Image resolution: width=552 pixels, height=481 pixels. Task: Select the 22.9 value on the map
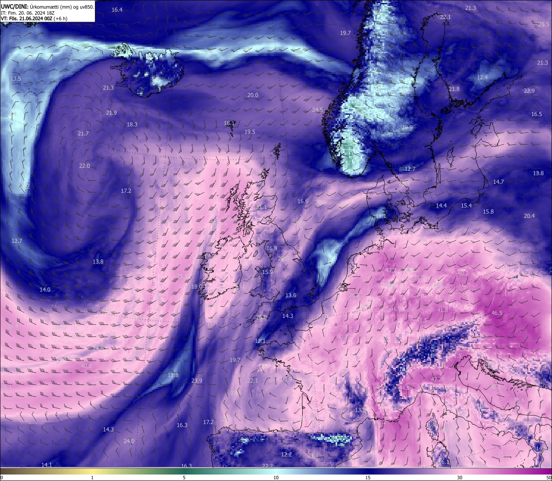[x=529, y=91]
